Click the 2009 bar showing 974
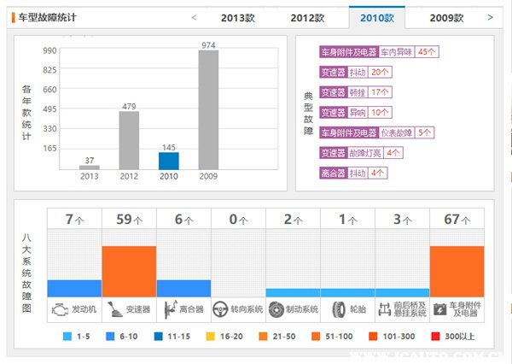 pyautogui.click(x=209, y=109)
